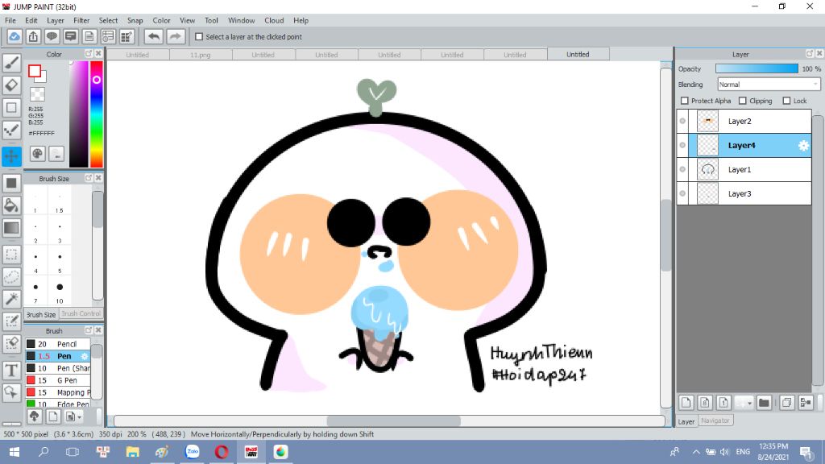Choose the Select Pen tool

pos(11,321)
